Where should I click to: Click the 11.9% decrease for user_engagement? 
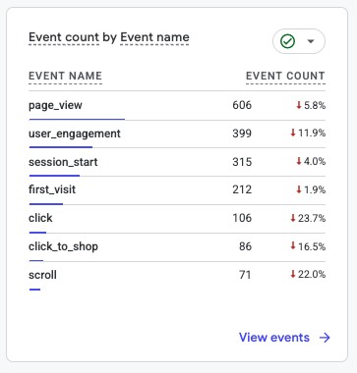coord(308,133)
